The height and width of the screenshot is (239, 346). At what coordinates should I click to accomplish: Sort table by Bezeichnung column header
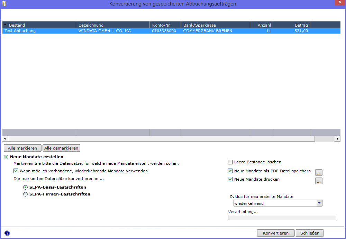tap(113, 25)
